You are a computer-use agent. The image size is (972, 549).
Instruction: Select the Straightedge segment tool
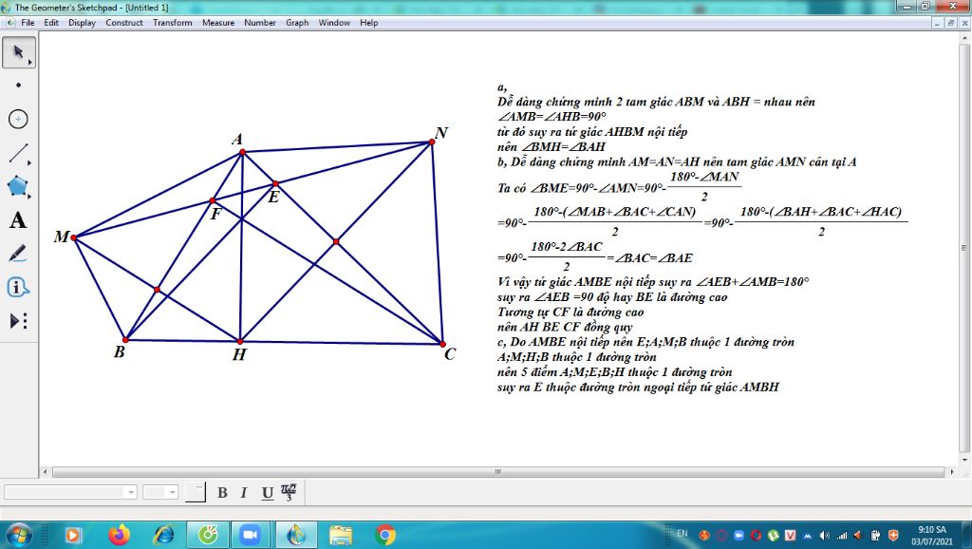19,153
